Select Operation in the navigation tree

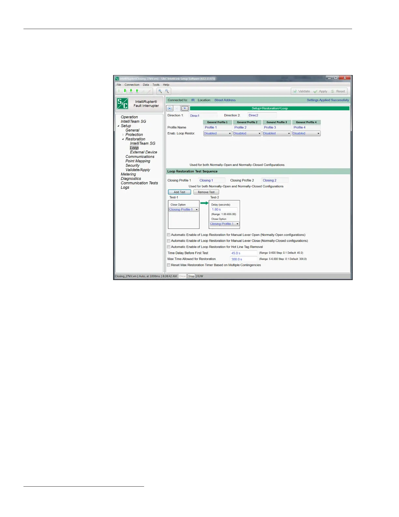pos(129,117)
